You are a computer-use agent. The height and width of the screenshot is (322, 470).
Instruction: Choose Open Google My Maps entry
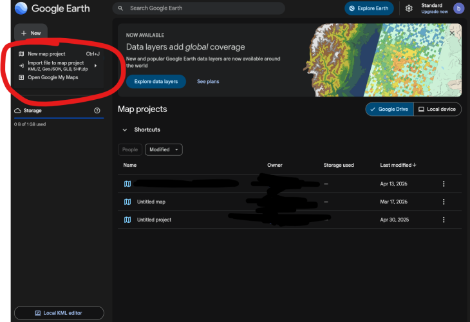(x=59, y=77)
